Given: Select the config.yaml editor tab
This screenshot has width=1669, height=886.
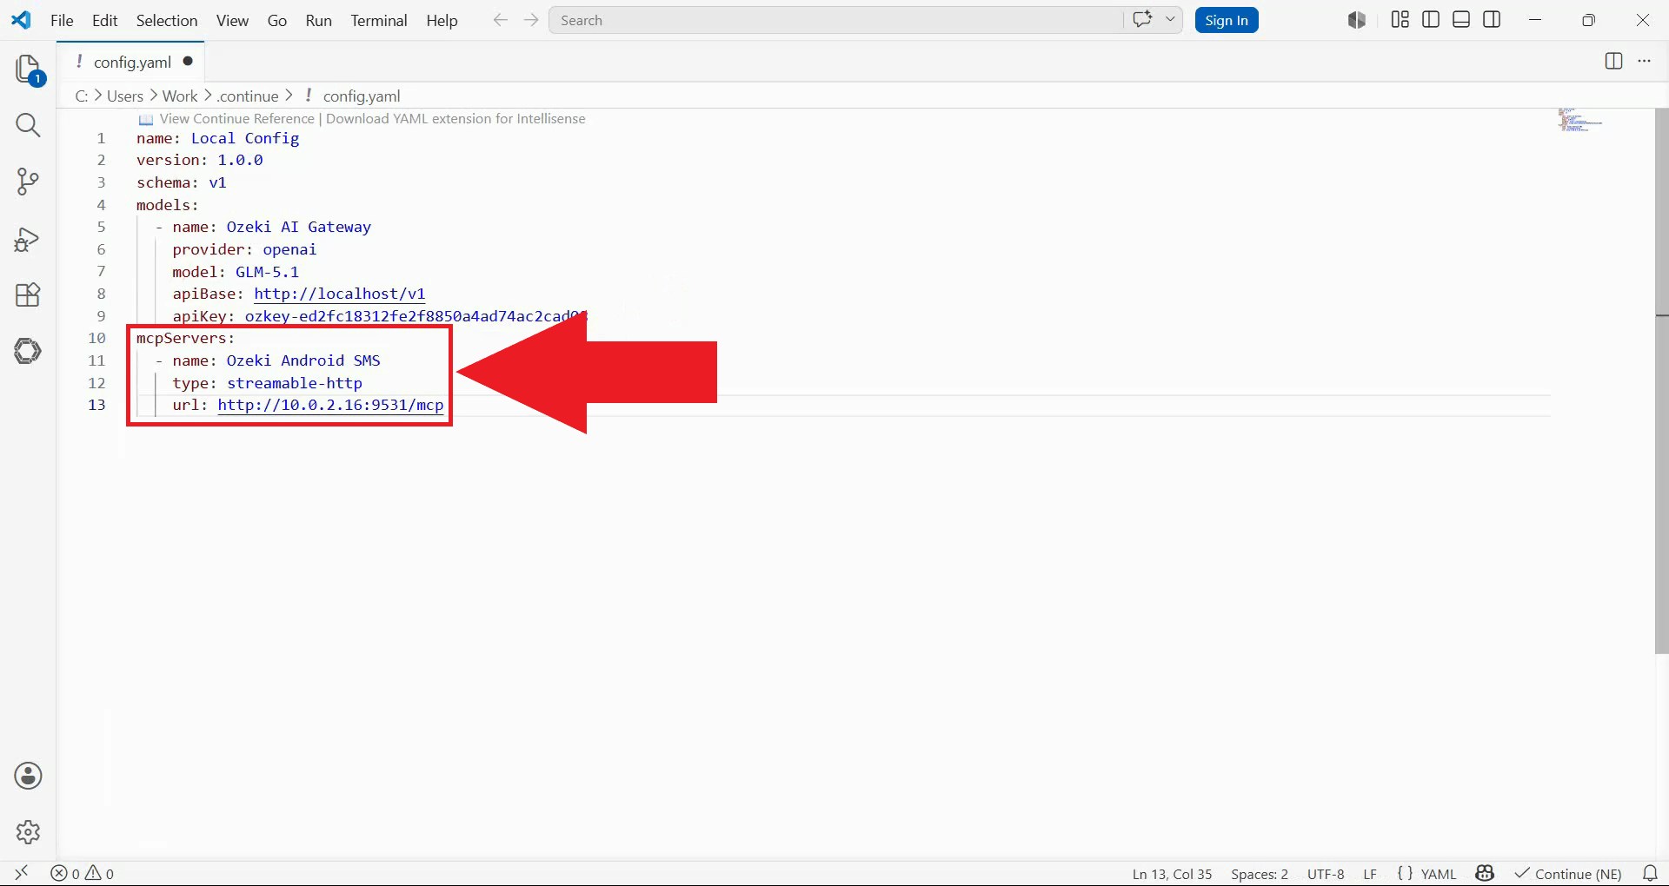Looking at the screenshot, I should point(131,62).
